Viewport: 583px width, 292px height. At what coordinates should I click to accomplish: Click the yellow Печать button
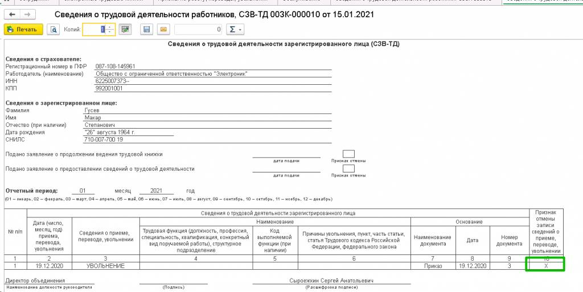[23, 30]
